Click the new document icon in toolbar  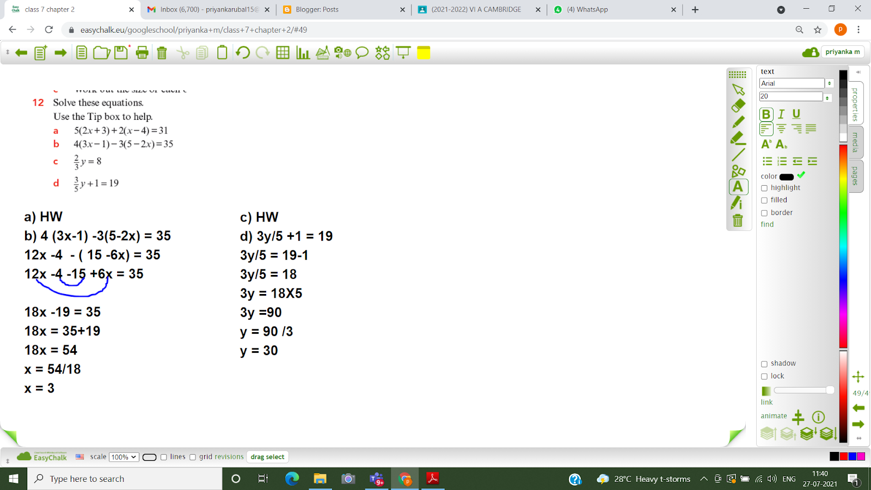[82, 53]
